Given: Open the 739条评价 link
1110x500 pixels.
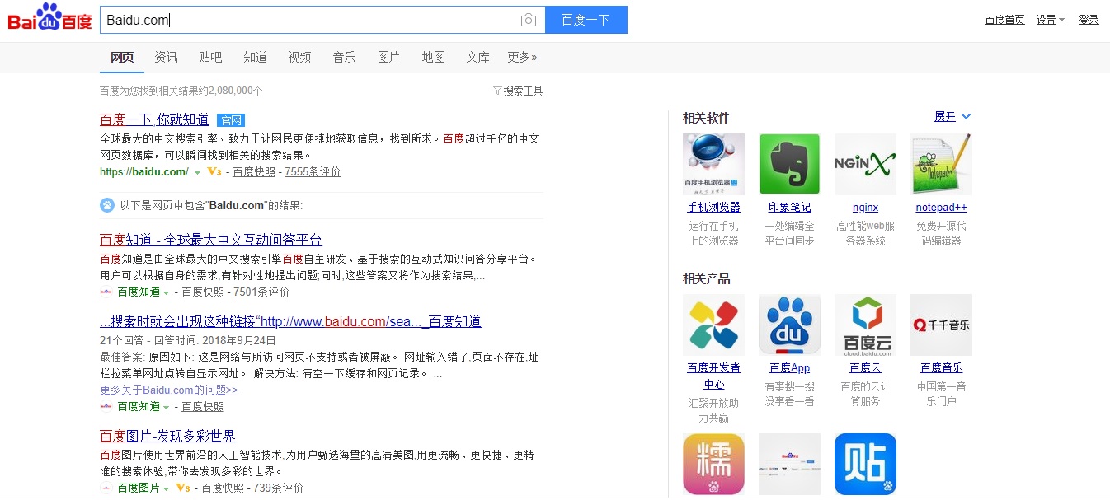Looking at the screenshot, I should pos(278,488).
